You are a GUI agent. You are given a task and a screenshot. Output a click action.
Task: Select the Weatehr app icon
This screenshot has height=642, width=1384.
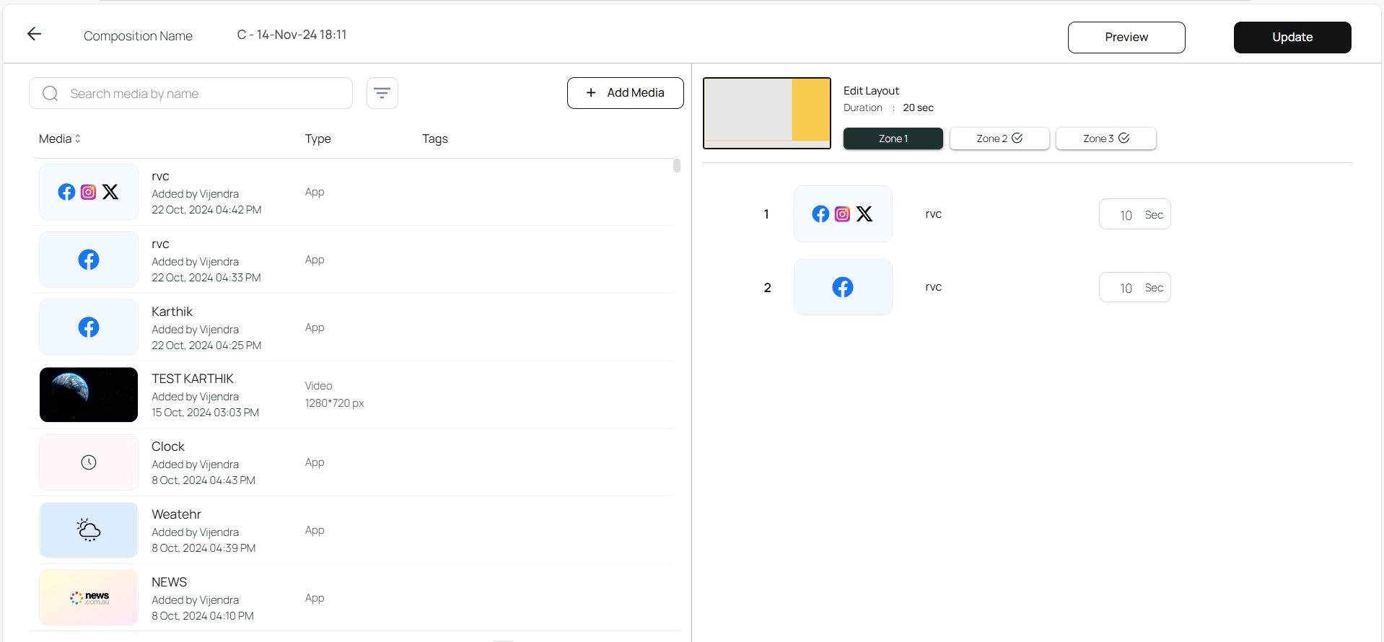[x=89, y=530]
